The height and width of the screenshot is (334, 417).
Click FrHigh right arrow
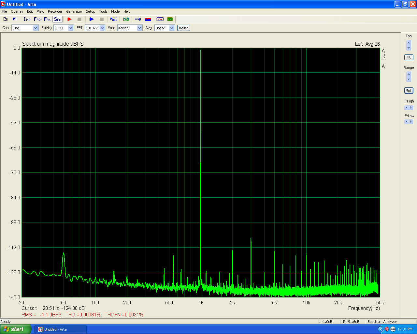(411, 108)
